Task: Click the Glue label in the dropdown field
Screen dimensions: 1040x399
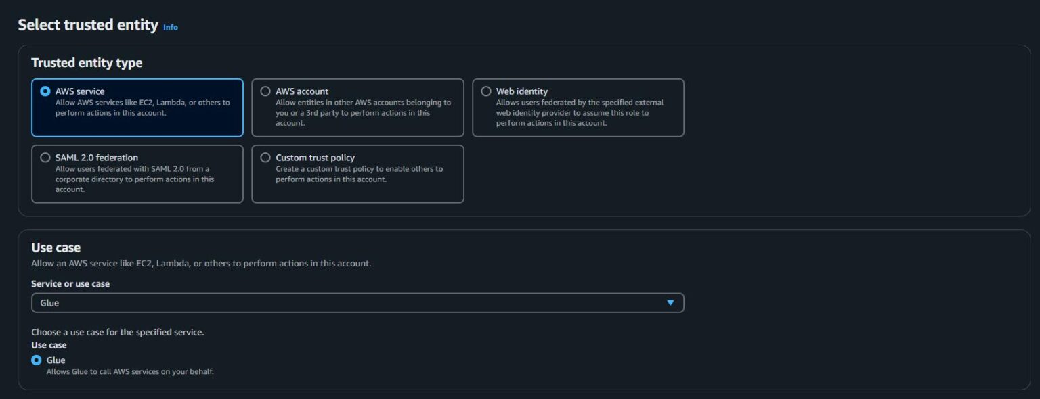Action: (x=49, y=302)
